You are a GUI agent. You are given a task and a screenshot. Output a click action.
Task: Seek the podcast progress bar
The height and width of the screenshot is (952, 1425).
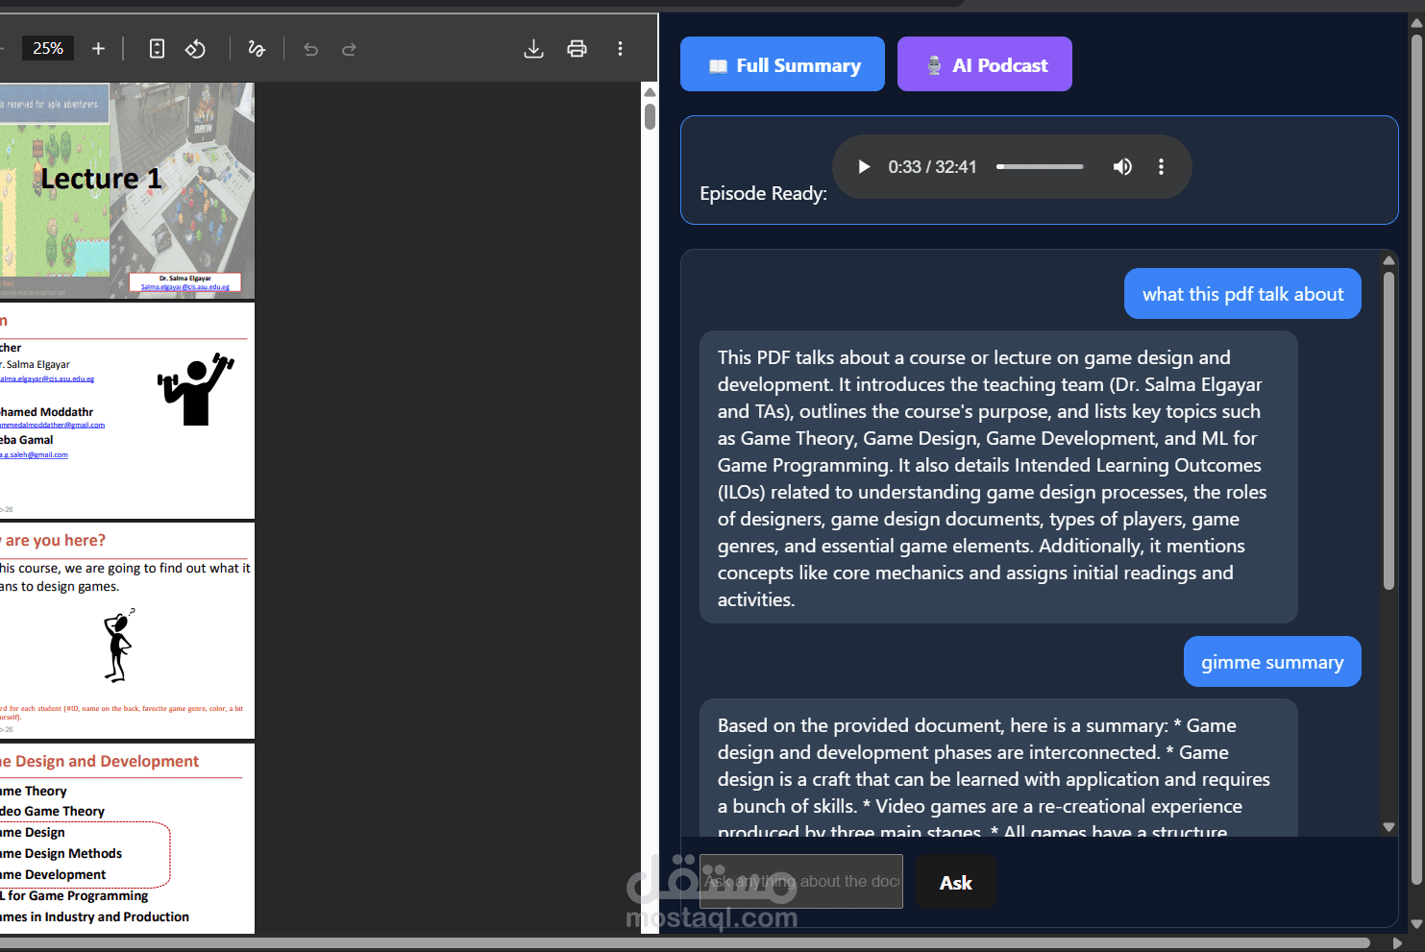(x=1039, y=166)
